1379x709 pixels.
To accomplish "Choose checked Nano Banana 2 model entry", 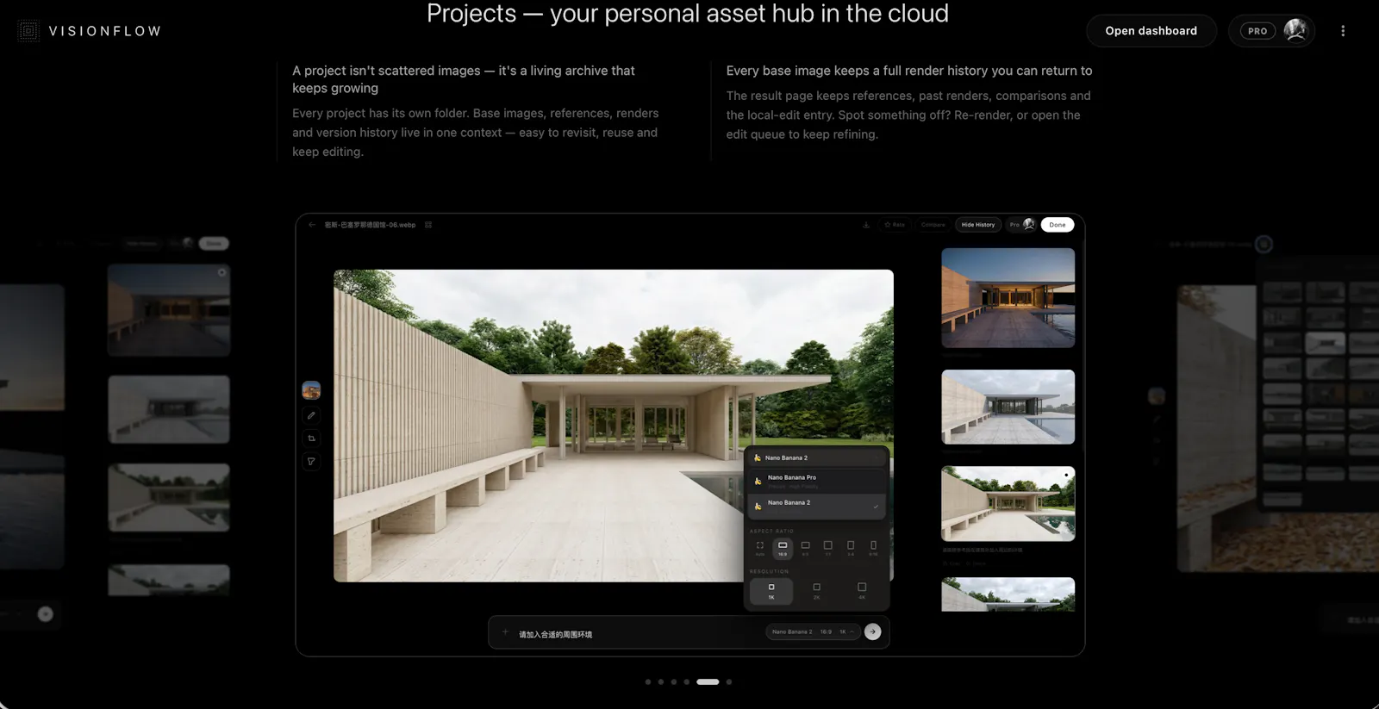I will tap(816, 505).
